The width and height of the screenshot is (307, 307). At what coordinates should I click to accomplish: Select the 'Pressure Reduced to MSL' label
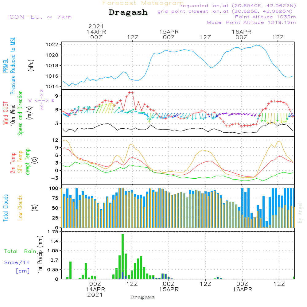[13, 66]
